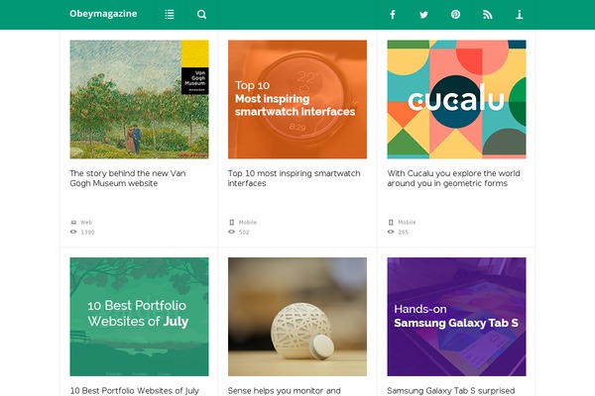This screenshot has height=396, width=595.
Task: Click phone icon beside Cucalu article's Mobile
Action: 391,223
